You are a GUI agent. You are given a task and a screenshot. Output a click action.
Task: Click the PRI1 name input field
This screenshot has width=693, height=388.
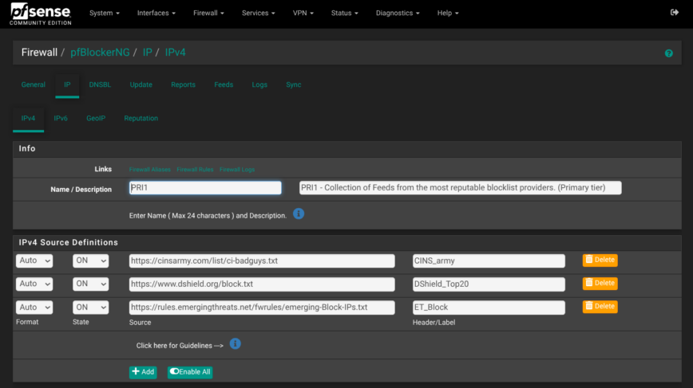click(x=205, y=188)
